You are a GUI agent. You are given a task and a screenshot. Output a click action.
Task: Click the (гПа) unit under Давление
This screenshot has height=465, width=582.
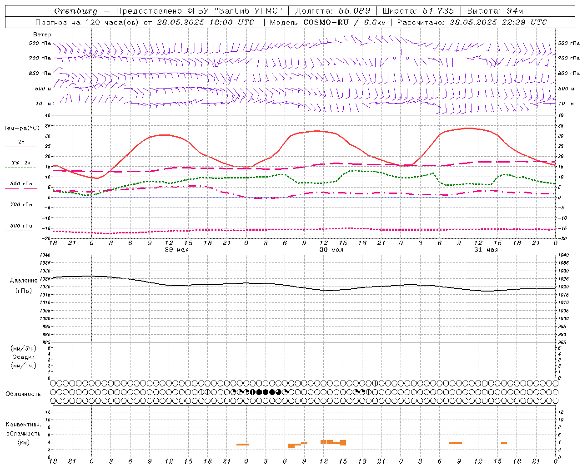point(24,291)
